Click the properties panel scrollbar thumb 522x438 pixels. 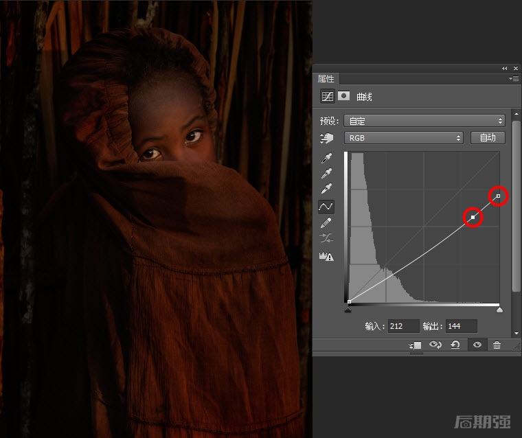click(517, 207)
